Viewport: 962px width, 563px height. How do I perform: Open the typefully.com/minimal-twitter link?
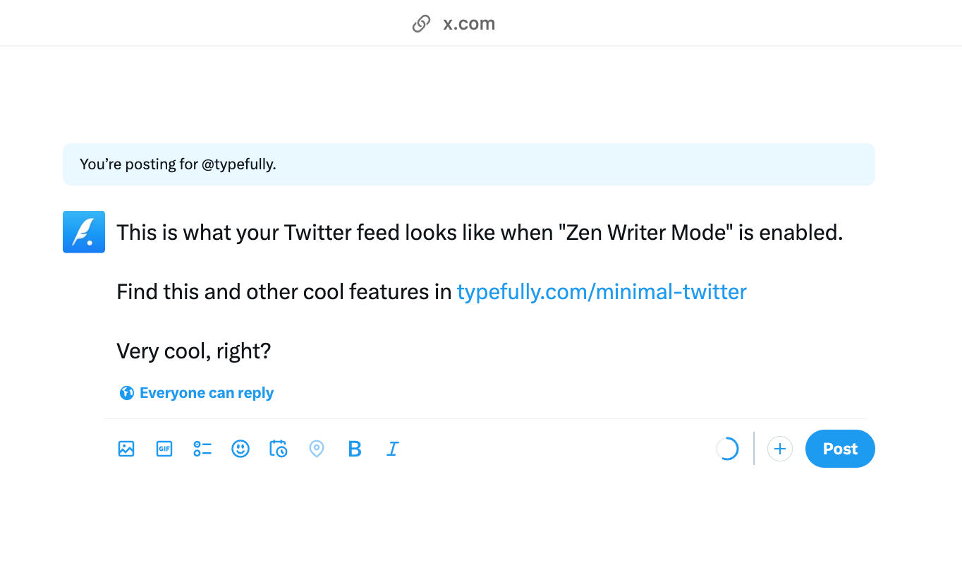tap(602, 291)
